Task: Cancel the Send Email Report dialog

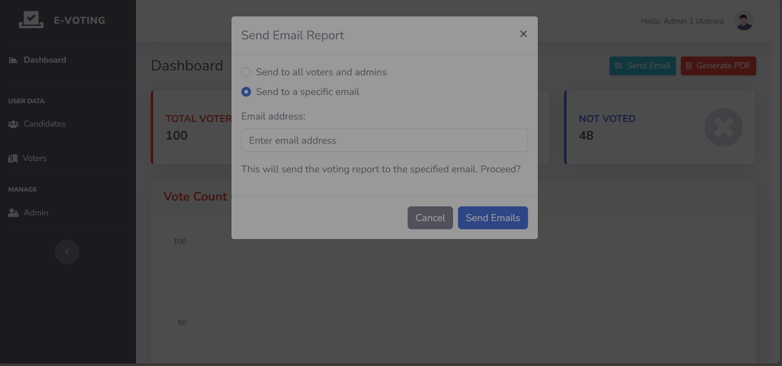Action: [430, 218]
